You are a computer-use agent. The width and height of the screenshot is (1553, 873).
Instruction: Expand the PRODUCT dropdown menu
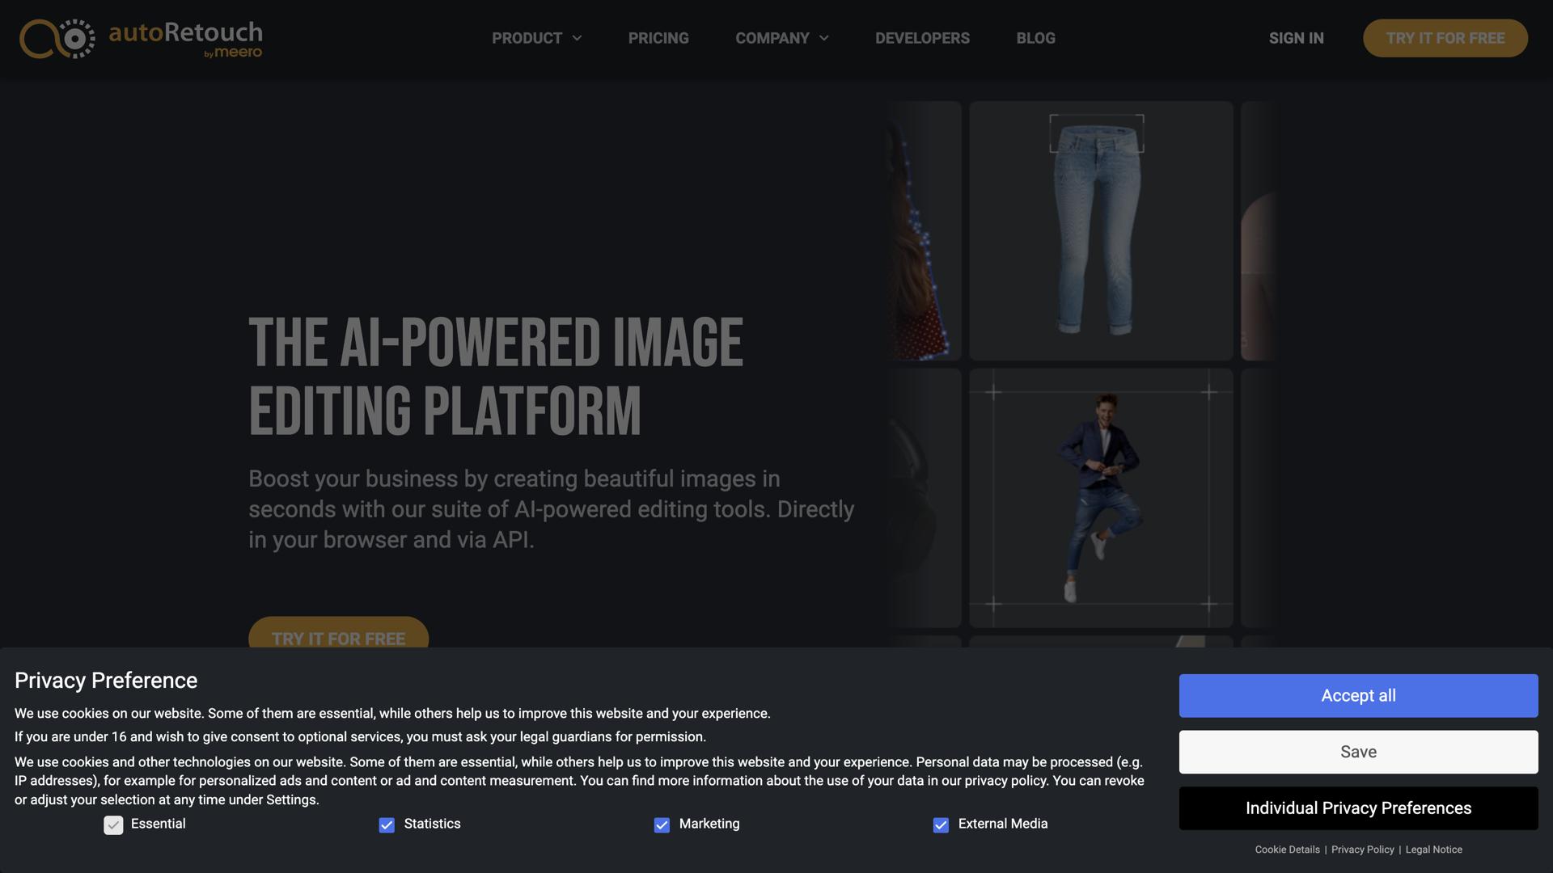tap(527, 38)
